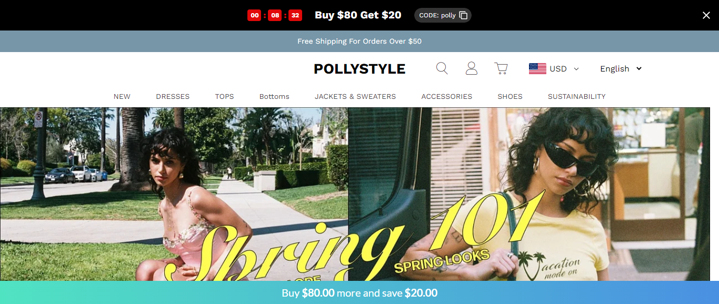Screen dimensions: 719x304
Task: Select TOPS in navigation
Action: point(224,96)
